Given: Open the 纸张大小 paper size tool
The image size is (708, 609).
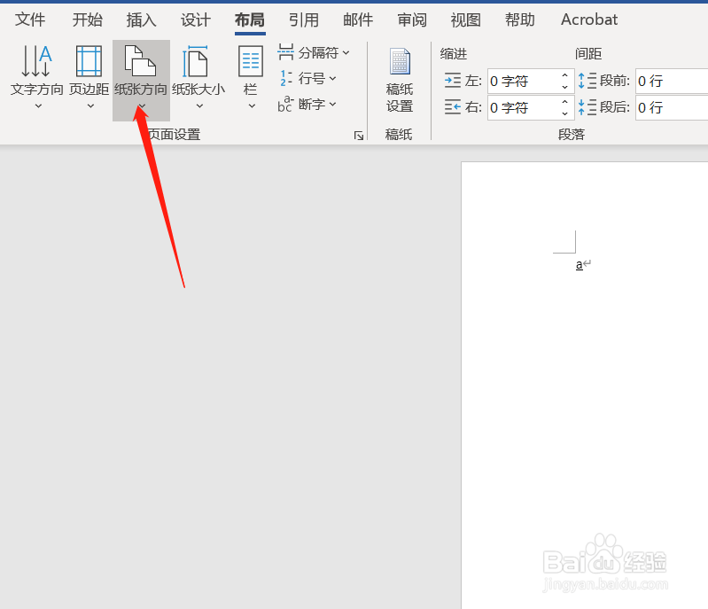Looking at the screenshot, I should point(198,78).
